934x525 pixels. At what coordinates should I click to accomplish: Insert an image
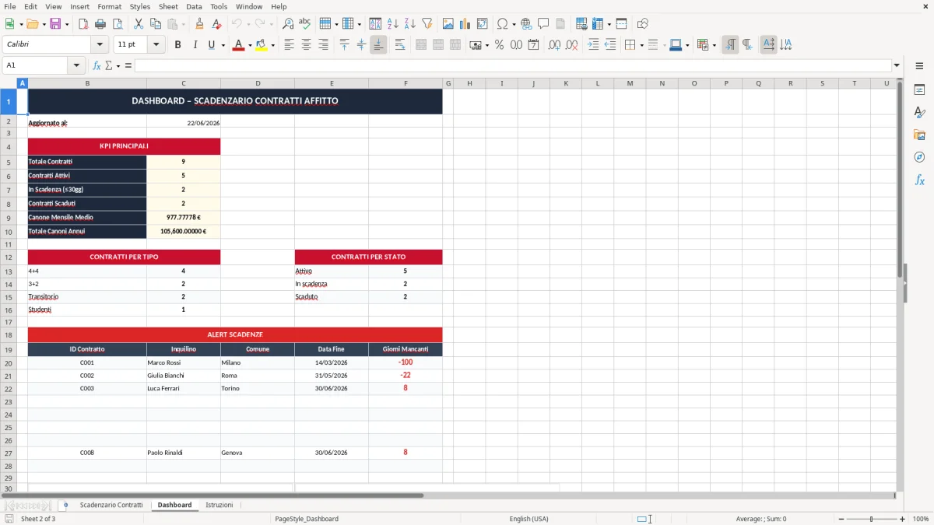tap(448, 24)
